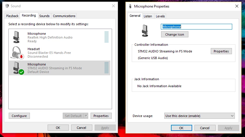Open the Listen tab
Screen dimensions: 245x137
tap(148, 16)
